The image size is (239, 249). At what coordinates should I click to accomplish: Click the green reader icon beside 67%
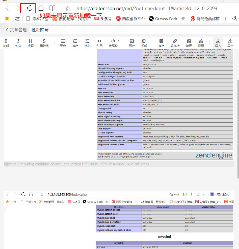(x=185, y=195)
